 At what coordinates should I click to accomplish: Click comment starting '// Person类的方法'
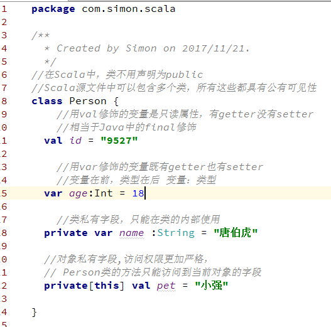tap(153, 272)
